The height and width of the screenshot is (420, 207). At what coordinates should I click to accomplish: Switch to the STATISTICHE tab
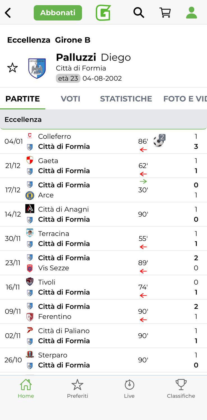126,99
